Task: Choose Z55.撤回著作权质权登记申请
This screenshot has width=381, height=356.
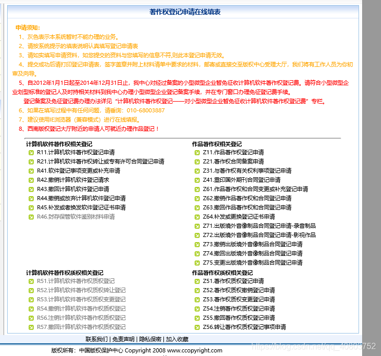Action: click(x=239, y=318)
